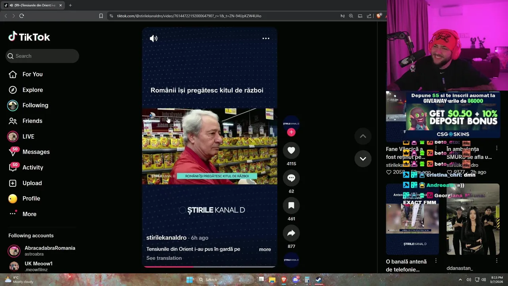Go back in the browser

6,16
